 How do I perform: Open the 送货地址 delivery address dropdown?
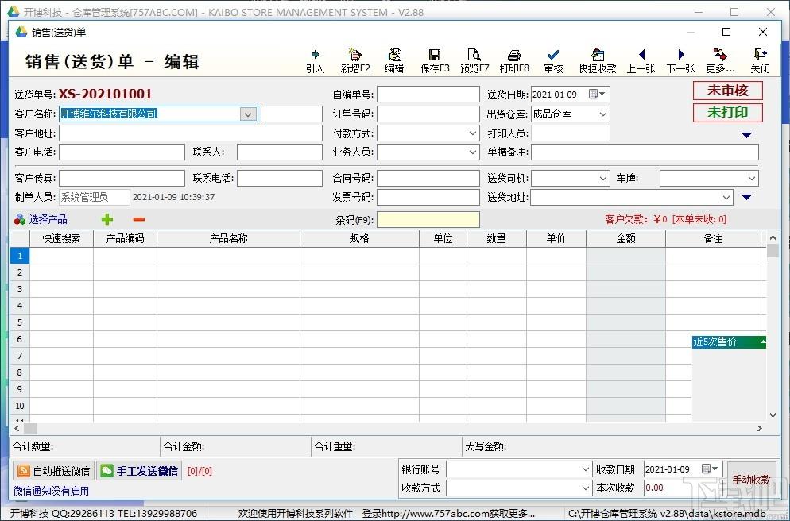726,197
